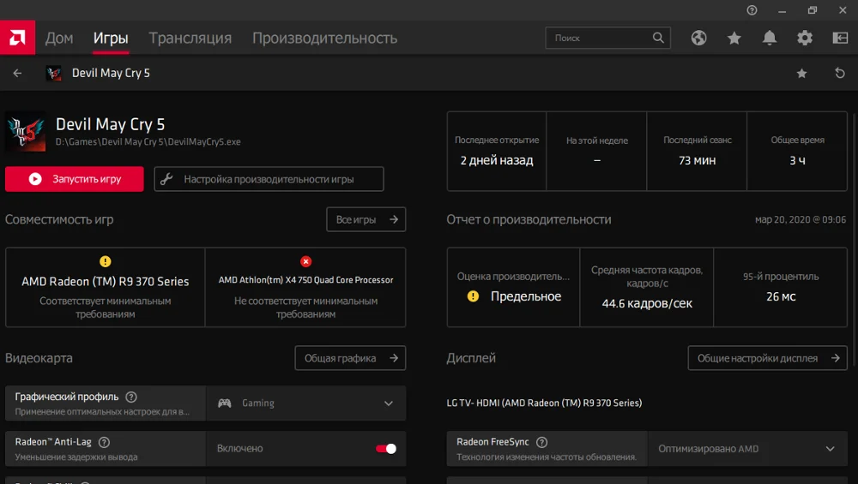Open Общая графика settings

coord(350,358)
